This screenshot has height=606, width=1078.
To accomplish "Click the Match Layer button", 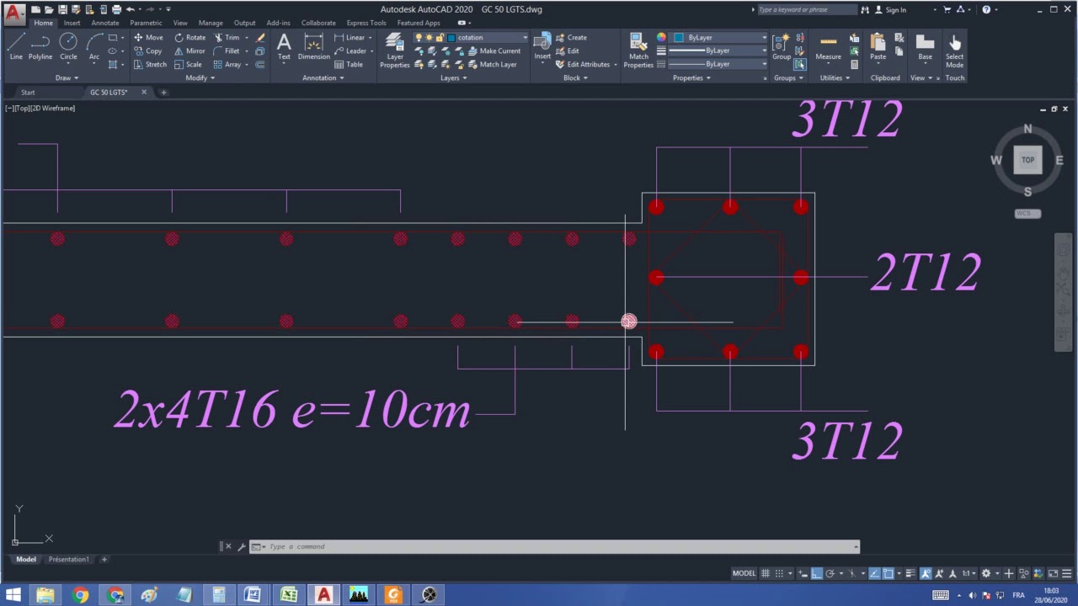I will 492,65.
